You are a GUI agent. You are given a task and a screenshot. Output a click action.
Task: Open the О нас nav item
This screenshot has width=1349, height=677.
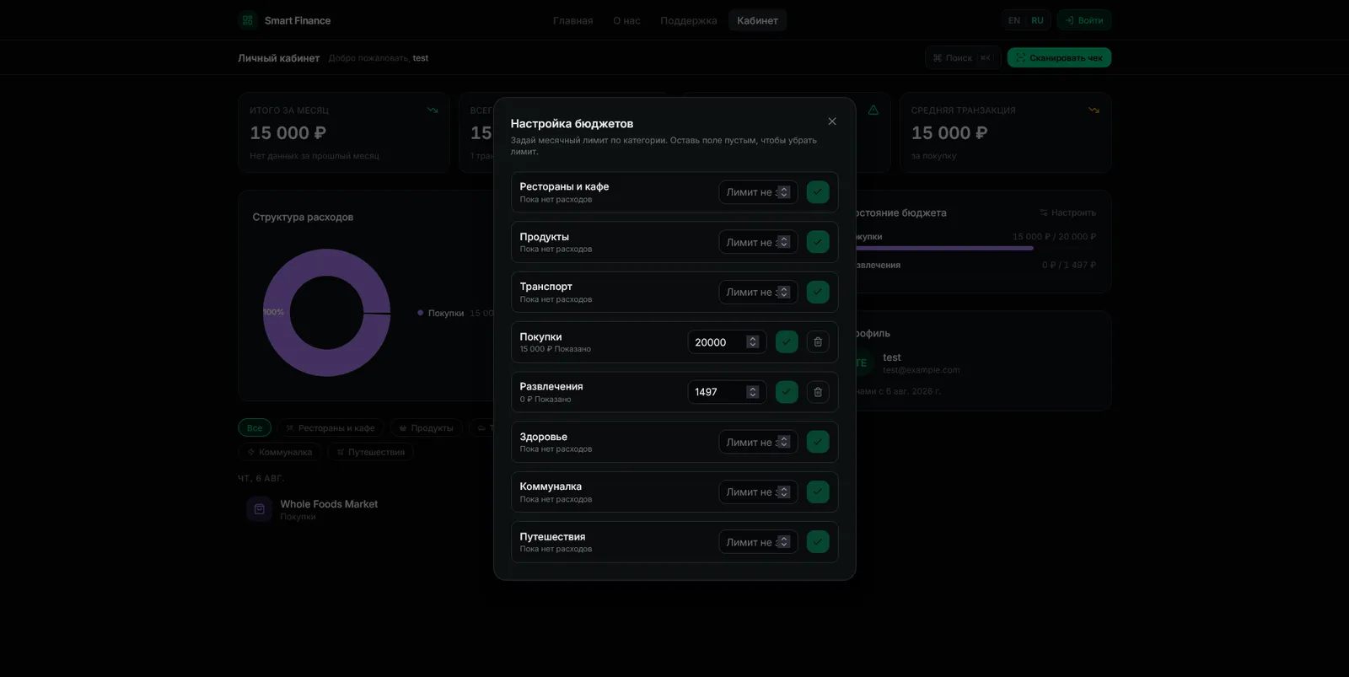626,20
